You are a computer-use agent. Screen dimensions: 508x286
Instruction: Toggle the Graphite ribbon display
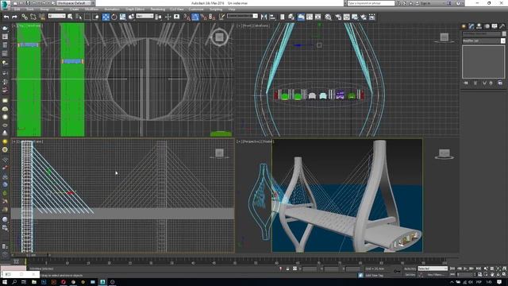click(301, 17)
